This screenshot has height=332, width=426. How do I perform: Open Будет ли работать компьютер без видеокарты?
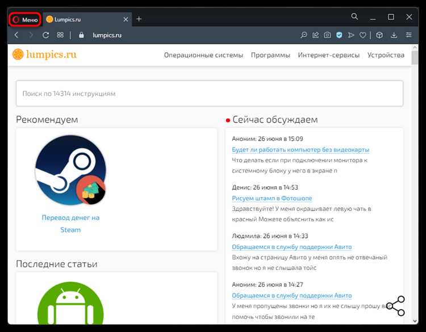[300, 150]
